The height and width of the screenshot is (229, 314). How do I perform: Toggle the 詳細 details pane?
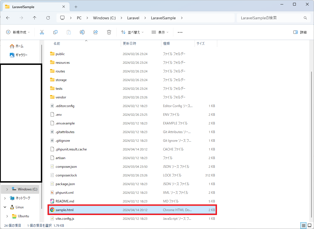coord(300,32)
